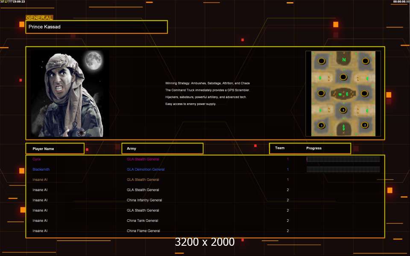
Task: Click the green N marker on the map
Action: click(x=344, y=60)
